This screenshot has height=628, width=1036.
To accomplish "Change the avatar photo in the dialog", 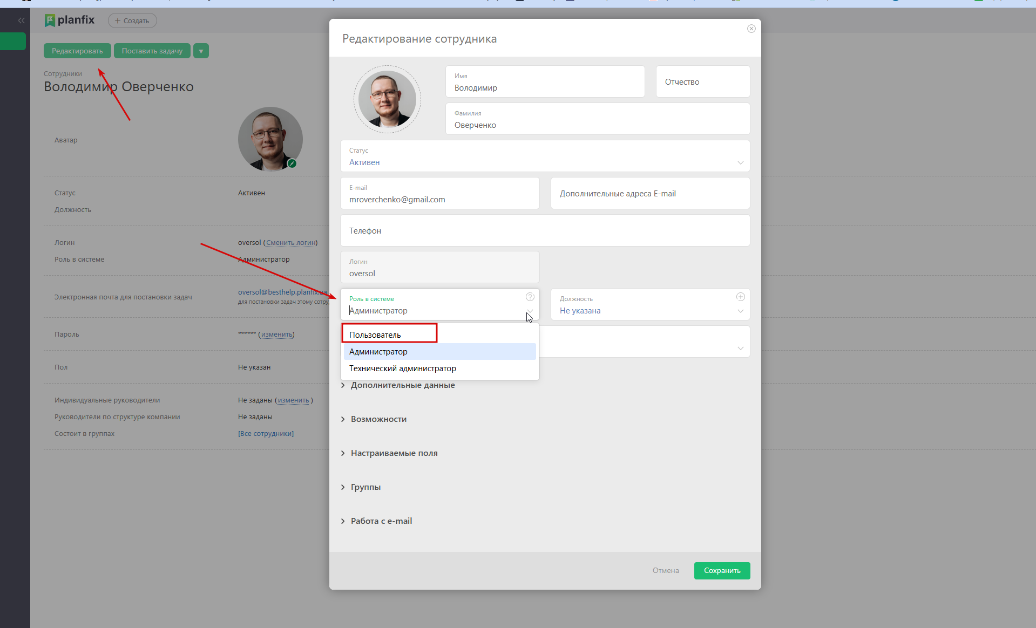I will [387, 99].
